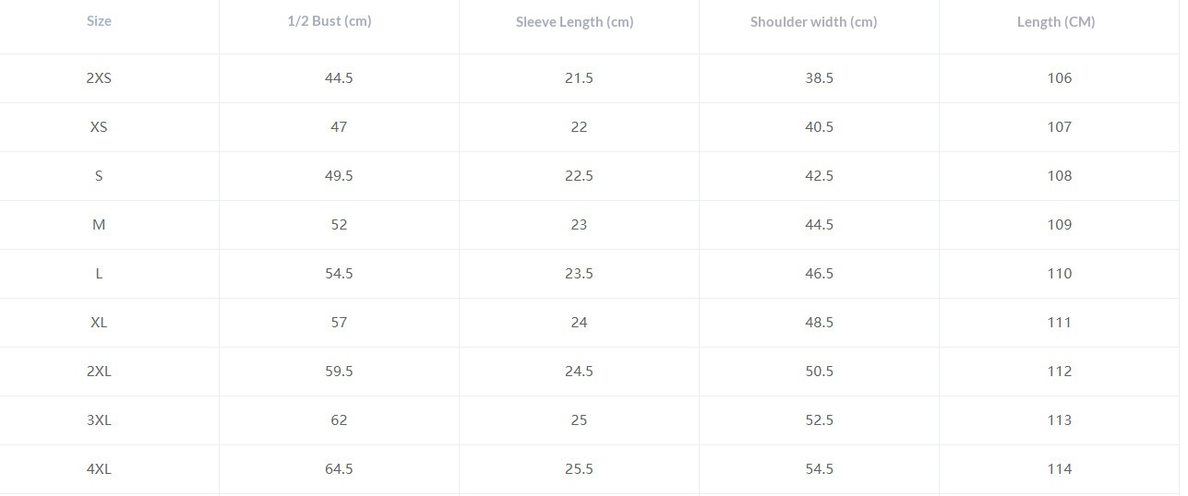Click shoulder width value 48.5
This screenshot has height=496, width=1188.
tap(819, 323)
